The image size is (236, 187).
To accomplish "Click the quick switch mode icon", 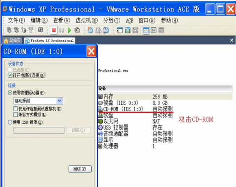I will [x=135, y=30].
